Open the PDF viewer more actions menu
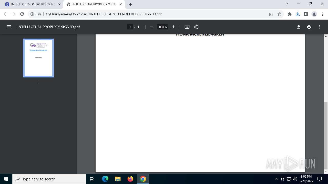The height and width of the screenshot is (184, 328). (x=319, y=27)
